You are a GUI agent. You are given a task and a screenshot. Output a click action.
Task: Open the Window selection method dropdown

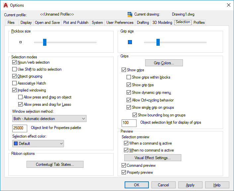49,119
